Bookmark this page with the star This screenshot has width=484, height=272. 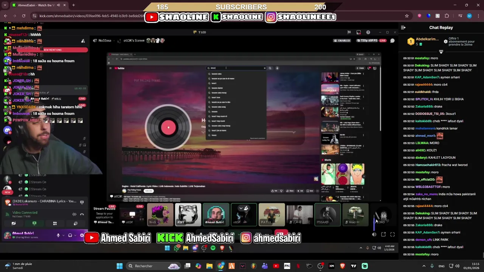pyautogui.click(x=407, y=16)
